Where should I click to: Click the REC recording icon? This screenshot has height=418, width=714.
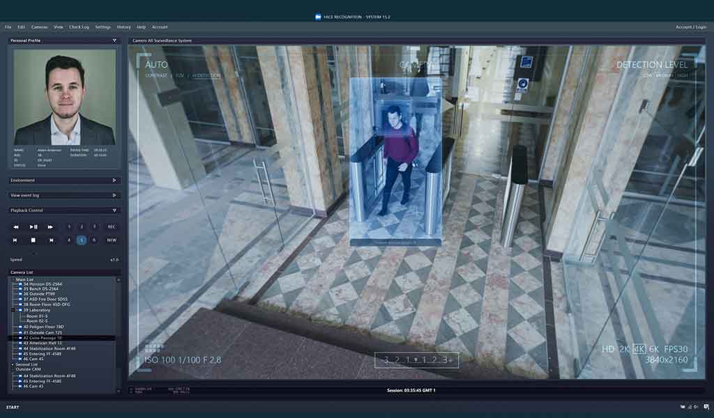112,226
